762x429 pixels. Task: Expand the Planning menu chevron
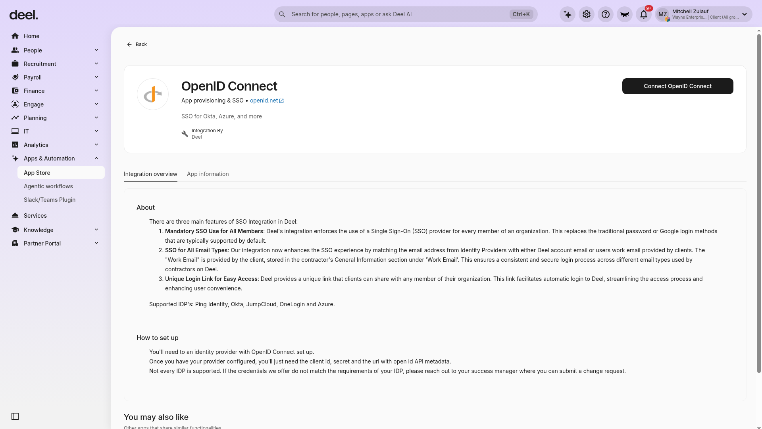[96, 118]
